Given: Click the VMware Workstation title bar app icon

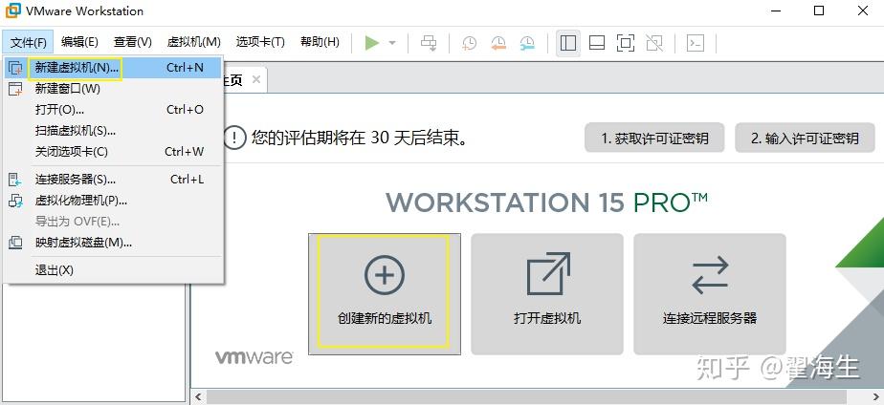Looking at the screenshot, I should point(12,11).
